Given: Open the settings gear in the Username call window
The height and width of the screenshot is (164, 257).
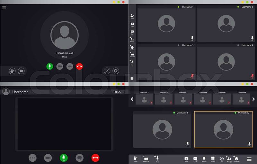Looking at the screenshot, I should pyautogui.click(x=116, y=71).
